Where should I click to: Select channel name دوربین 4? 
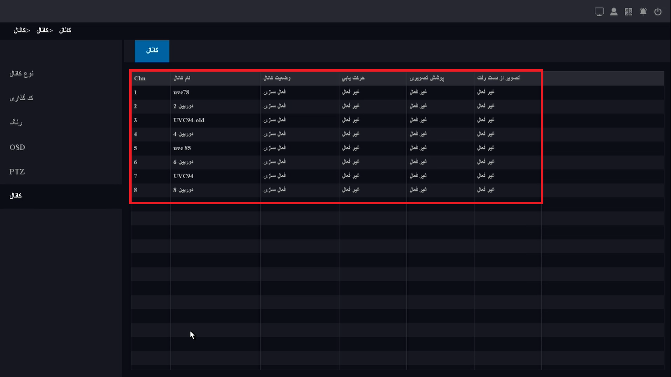pos(183,134)
